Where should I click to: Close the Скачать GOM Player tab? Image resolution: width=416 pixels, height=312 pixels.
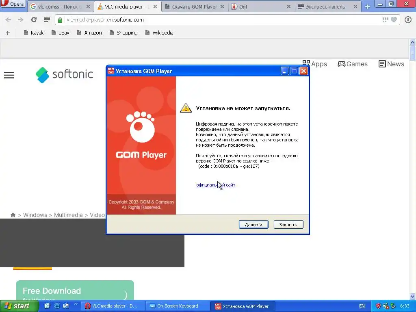point(222,6)
